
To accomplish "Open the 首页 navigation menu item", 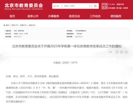I will pyautogui.click(x=12, y=16).
